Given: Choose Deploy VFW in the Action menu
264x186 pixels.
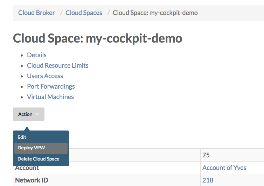Looking at the screenshot, I should (31, 148).
